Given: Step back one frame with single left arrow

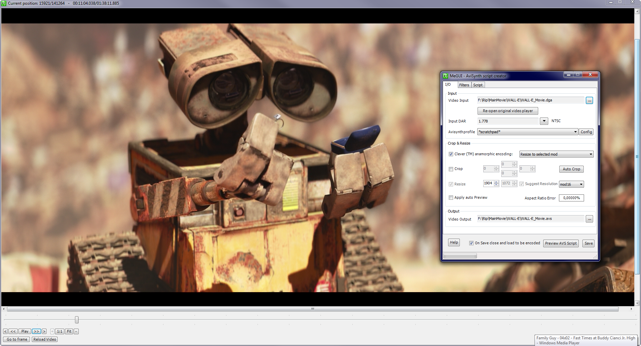Looking at the screenshot, I should [x=5, y=331].
